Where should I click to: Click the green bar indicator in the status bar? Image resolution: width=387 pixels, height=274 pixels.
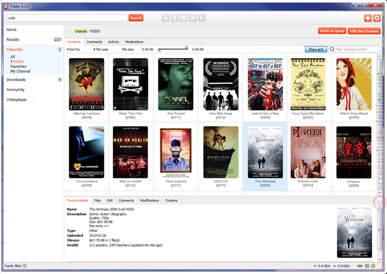(360, 266)
